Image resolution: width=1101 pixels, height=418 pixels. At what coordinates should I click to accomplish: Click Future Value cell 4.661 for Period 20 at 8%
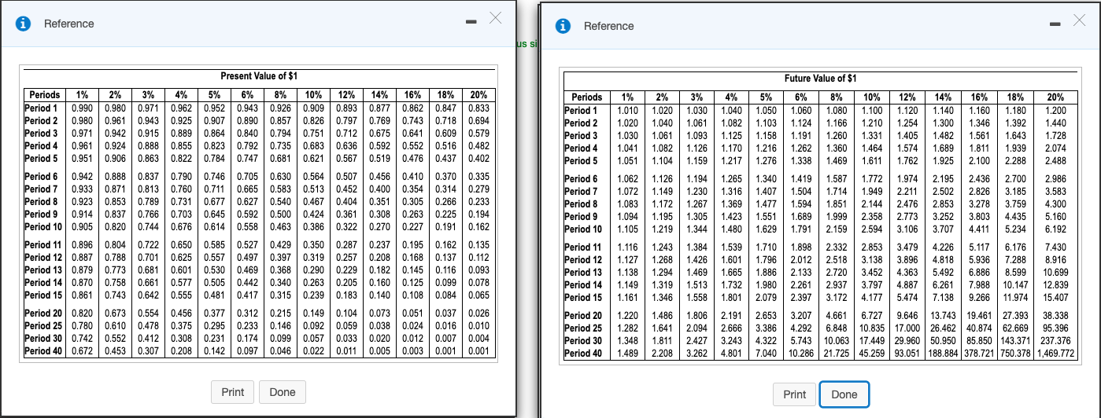[x=837, y=315]
